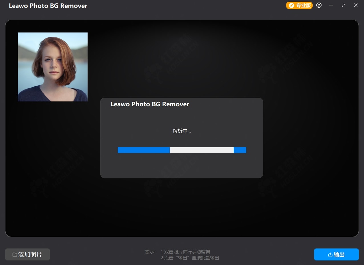This screenshot has width=364, height=265.
Task: Click the orange 专业版 upgrade badge
Action: point(299,5)
